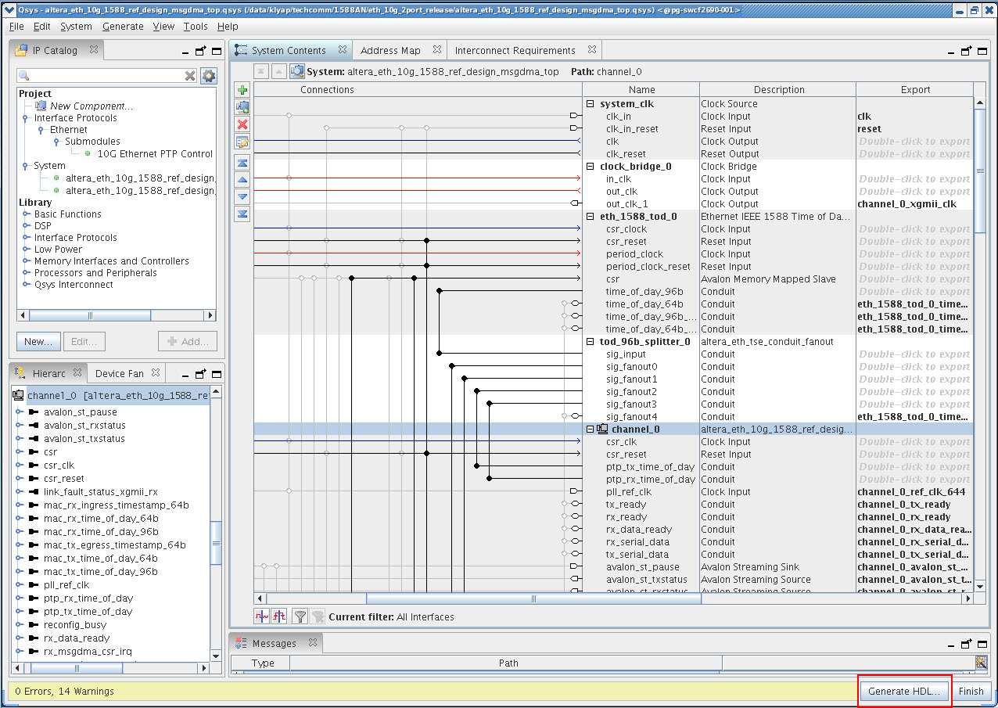Switch to the Address Map tab
This screenshot has width=998, height=708.
tap(390, 50)
